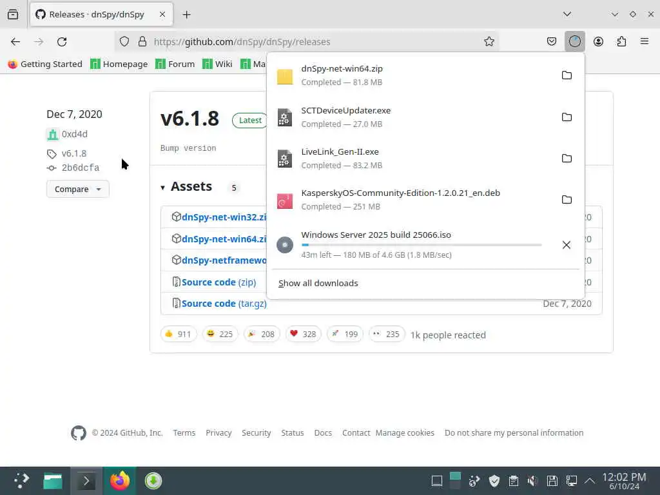This screenshot has height=495, width=660.
Task: Open containing folder for dnSpy-net-win64.zip
Action: (567, 75)
